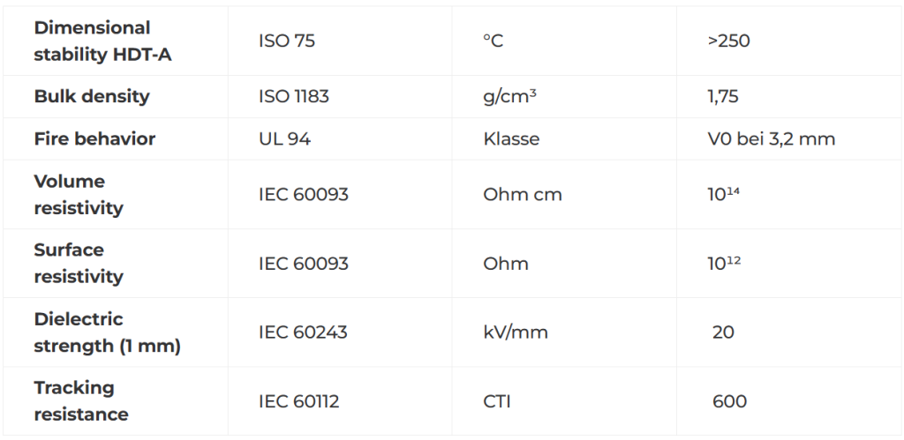904x440 pixels.
Task: Click the bulk density value '1,75'
Action: point(723,96)
